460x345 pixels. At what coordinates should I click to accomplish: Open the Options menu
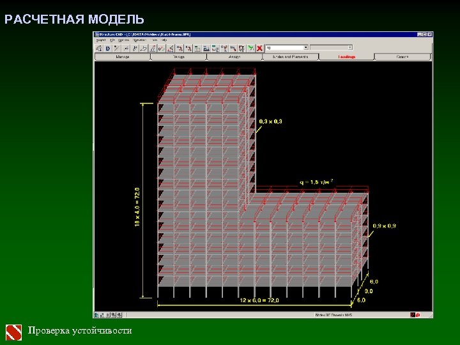(124, 40)
